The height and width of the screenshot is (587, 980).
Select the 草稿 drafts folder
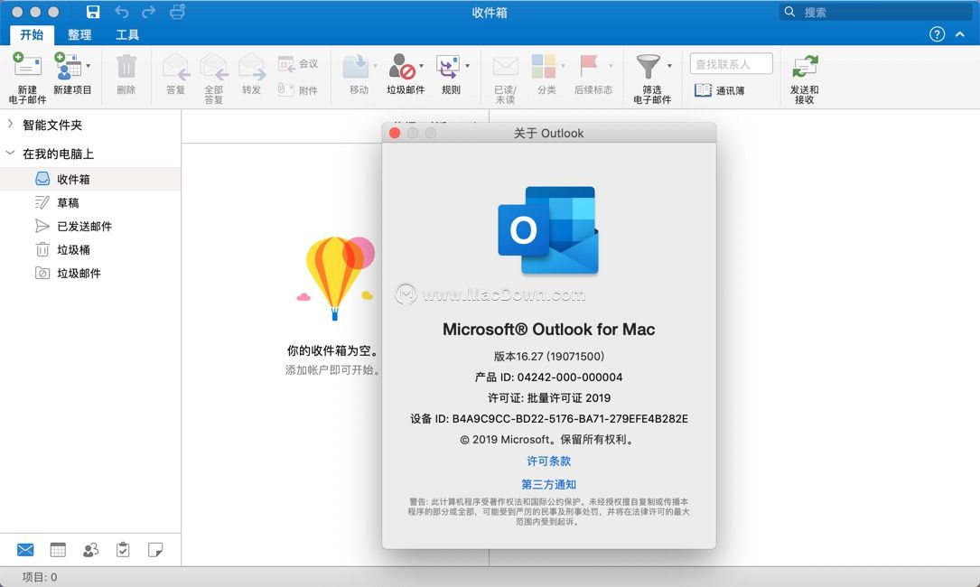[x=90, y=202]
